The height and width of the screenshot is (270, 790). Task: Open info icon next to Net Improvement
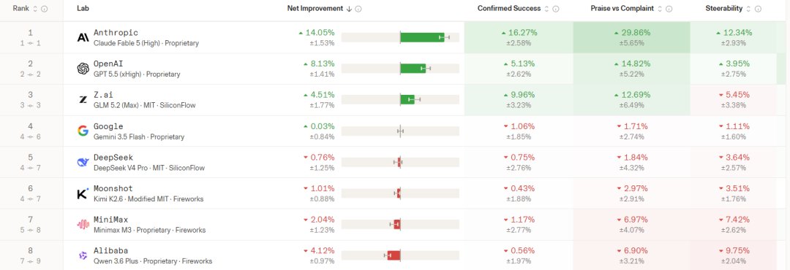[x=358, y=9]
